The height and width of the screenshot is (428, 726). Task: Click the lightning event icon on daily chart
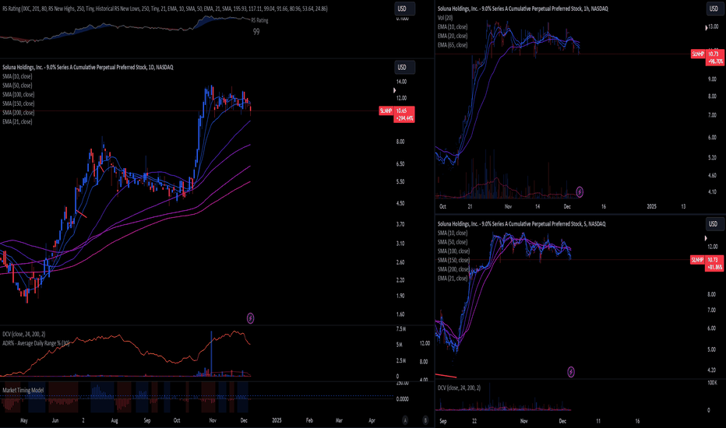pos(250,317)
